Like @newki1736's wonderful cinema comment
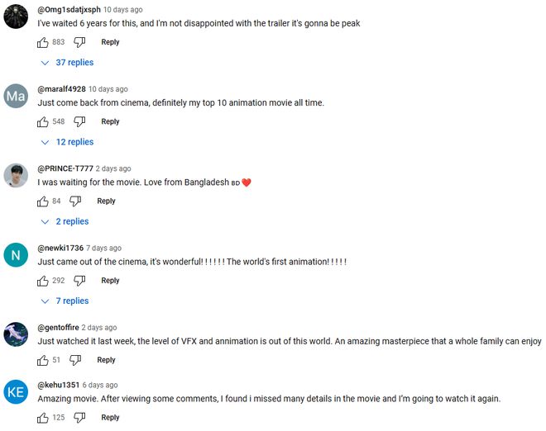Viewport: 546px width, 431px height. tap(43, 281)
